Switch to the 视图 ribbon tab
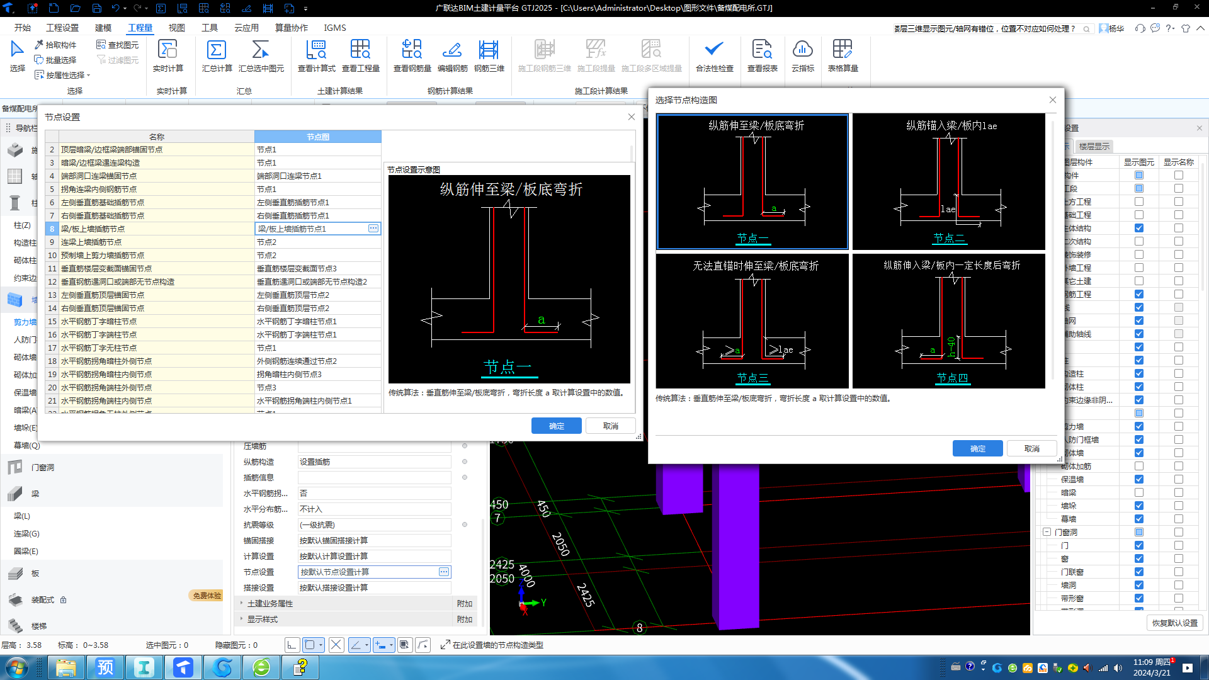The height and width of the screenshot is (680, 1209). pyautogui.click(x=176, y=28)
